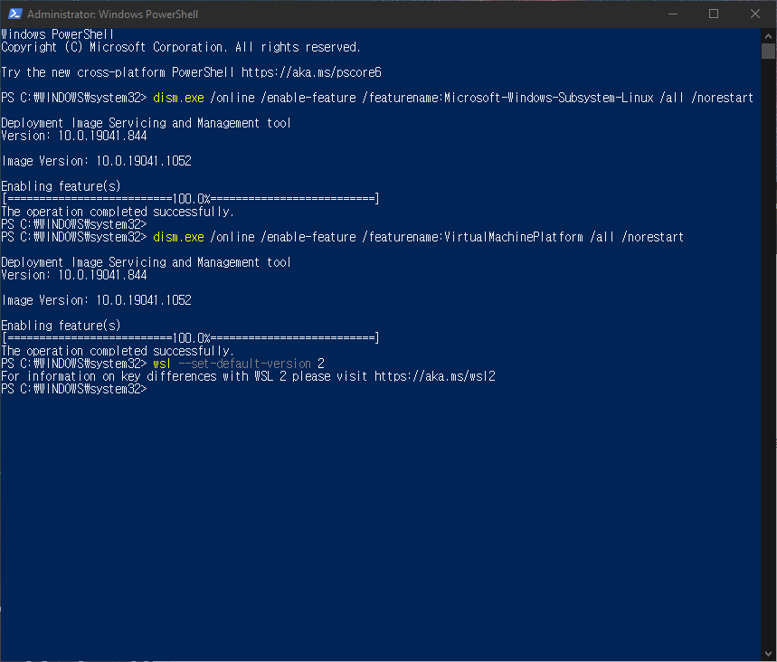Click the 'Copyright (C) Microsoft Corporation' line
777x662 pixels.
(x=181, y=47)
